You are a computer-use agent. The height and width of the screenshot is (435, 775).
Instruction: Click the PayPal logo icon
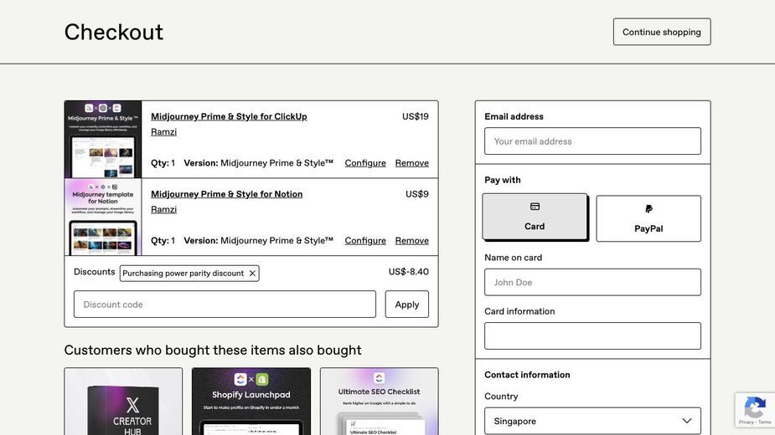648,209
